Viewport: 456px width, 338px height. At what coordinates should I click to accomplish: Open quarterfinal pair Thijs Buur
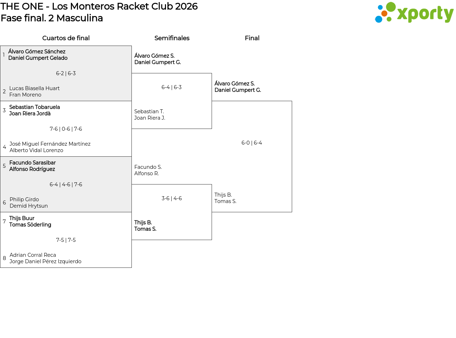coord(30,222)
